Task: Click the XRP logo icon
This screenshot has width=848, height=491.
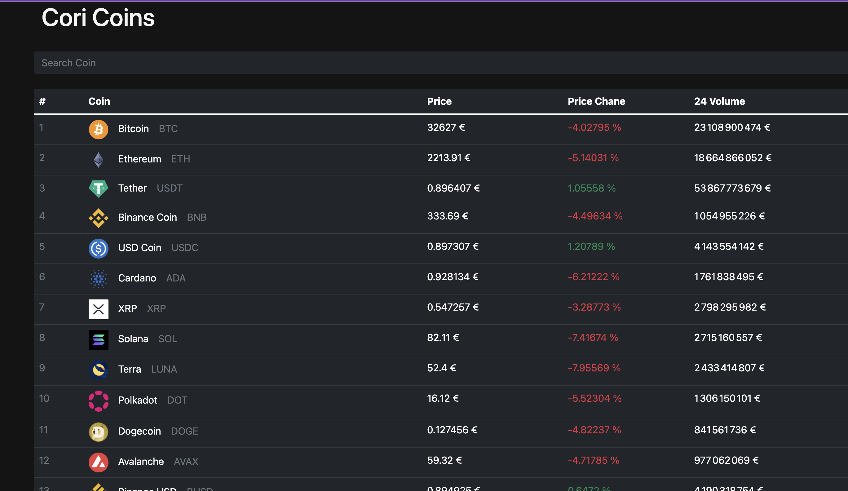Action: tap(98, 309)
